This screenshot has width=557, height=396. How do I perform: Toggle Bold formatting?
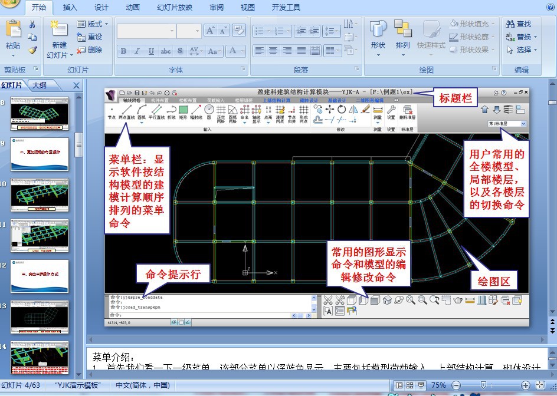coord(124,51)
